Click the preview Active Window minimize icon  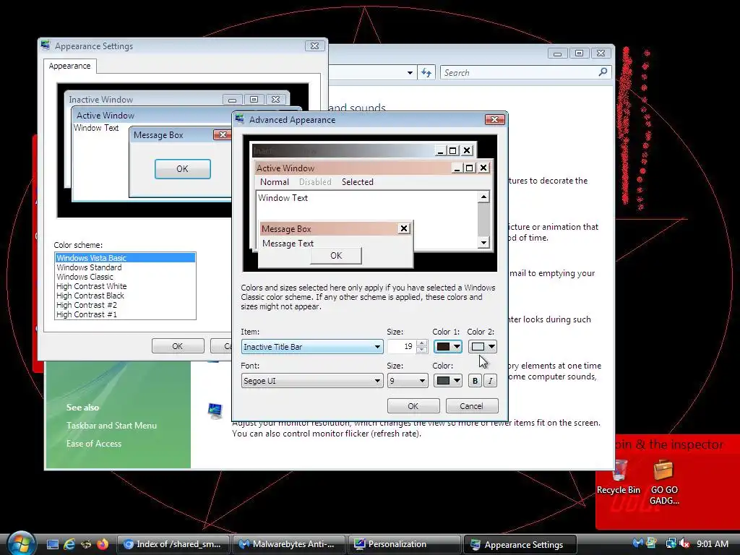(x=457, y=168)
